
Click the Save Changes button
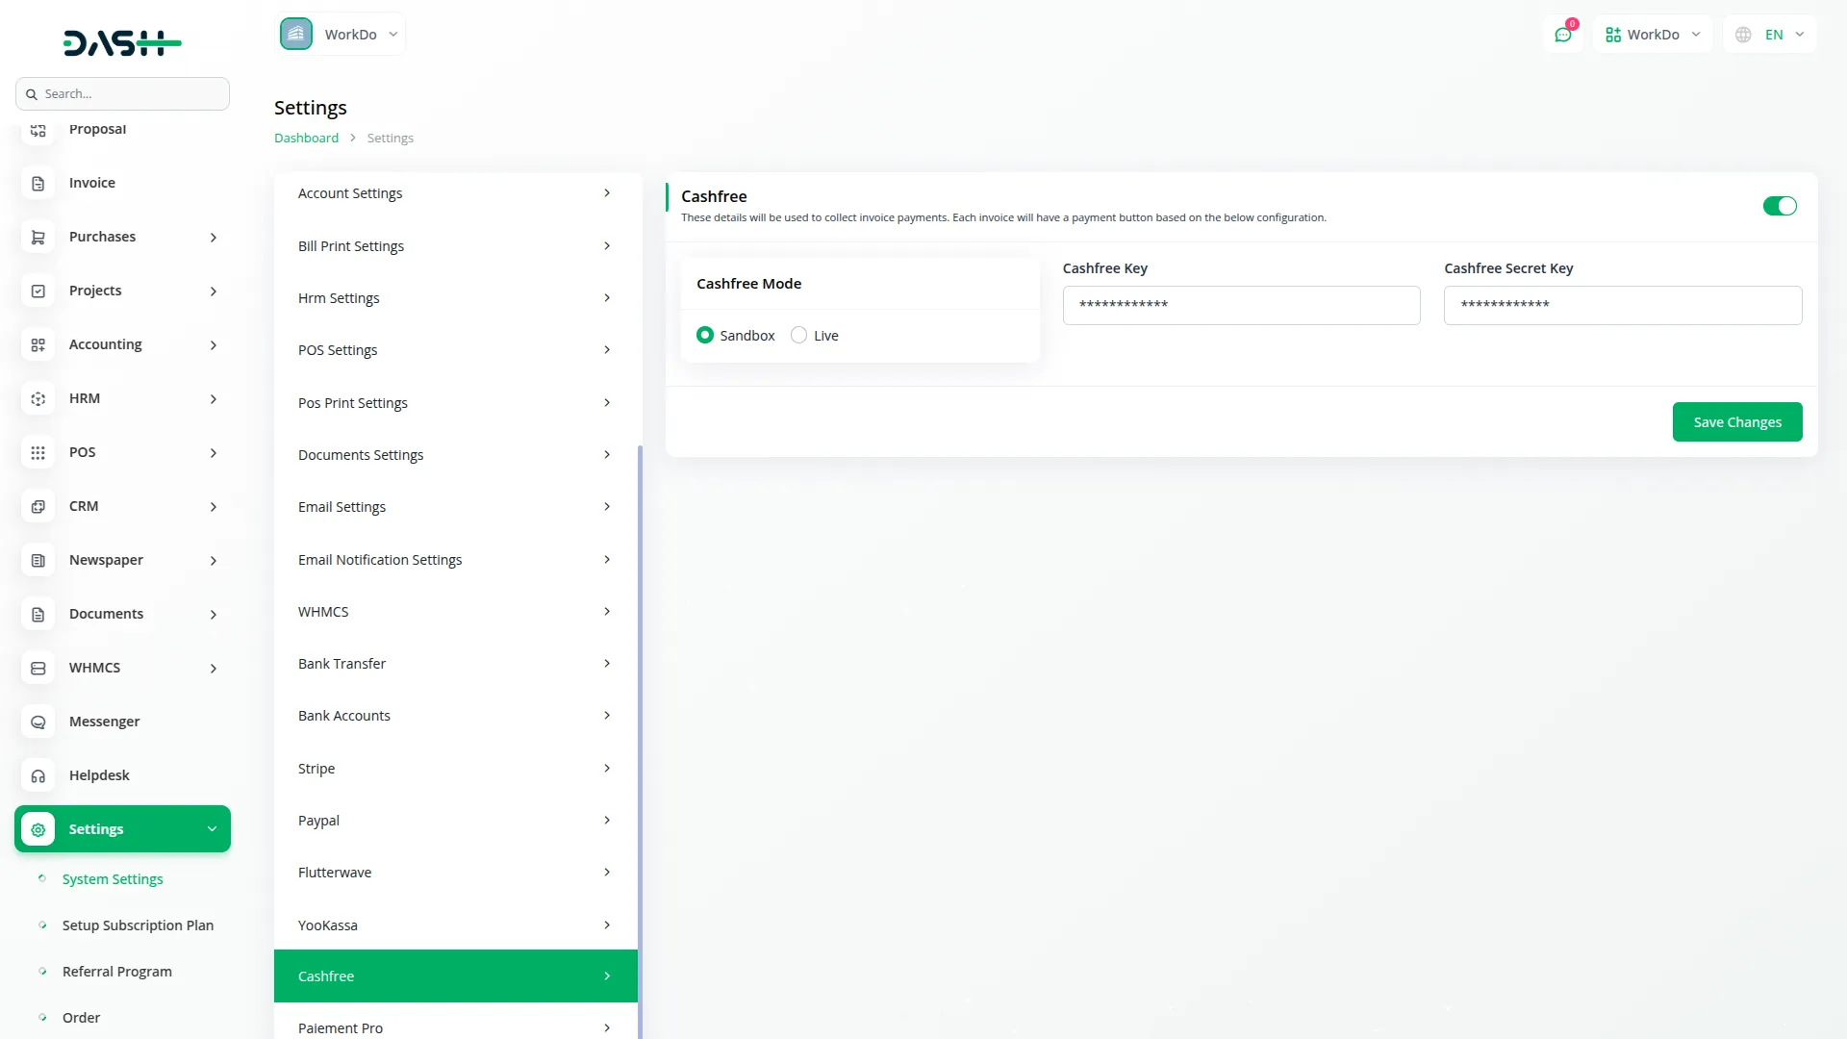pyautogui.click(x=1736, y=421)
